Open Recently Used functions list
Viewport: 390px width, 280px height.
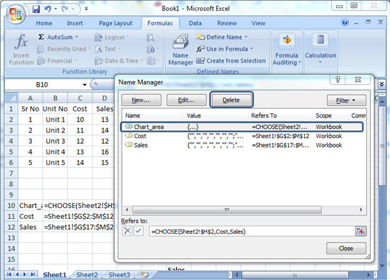pyautogui.click(x=64, y=49)
